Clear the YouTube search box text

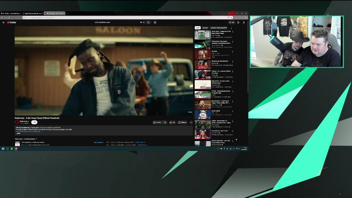coord(144,22)
